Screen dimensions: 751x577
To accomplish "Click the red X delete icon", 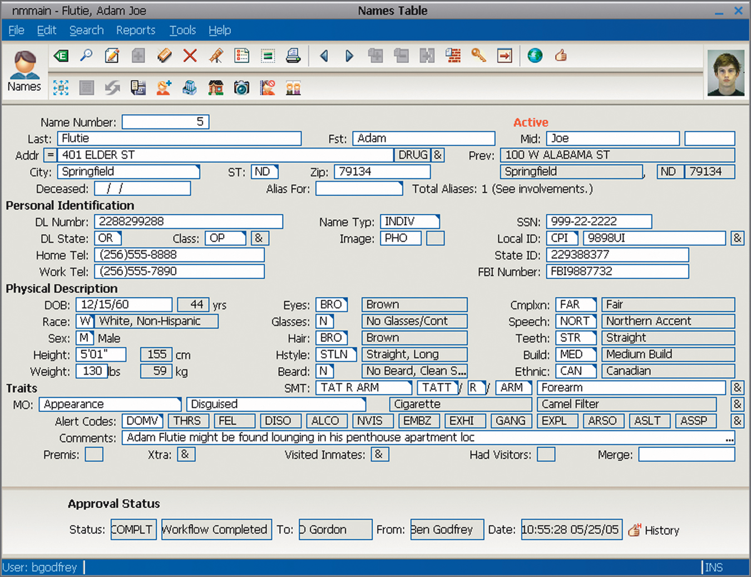I will pos(190,56).
